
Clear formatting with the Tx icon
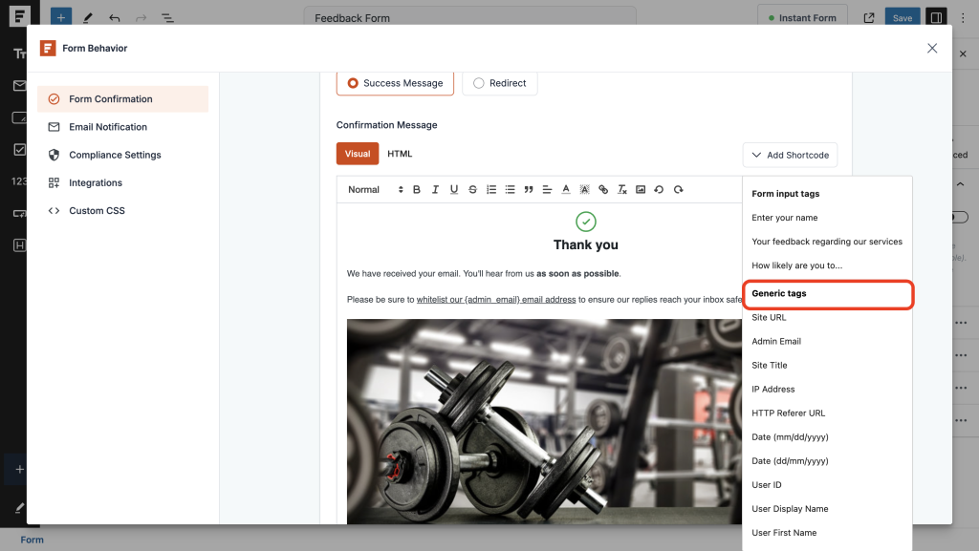click(621, 189)
